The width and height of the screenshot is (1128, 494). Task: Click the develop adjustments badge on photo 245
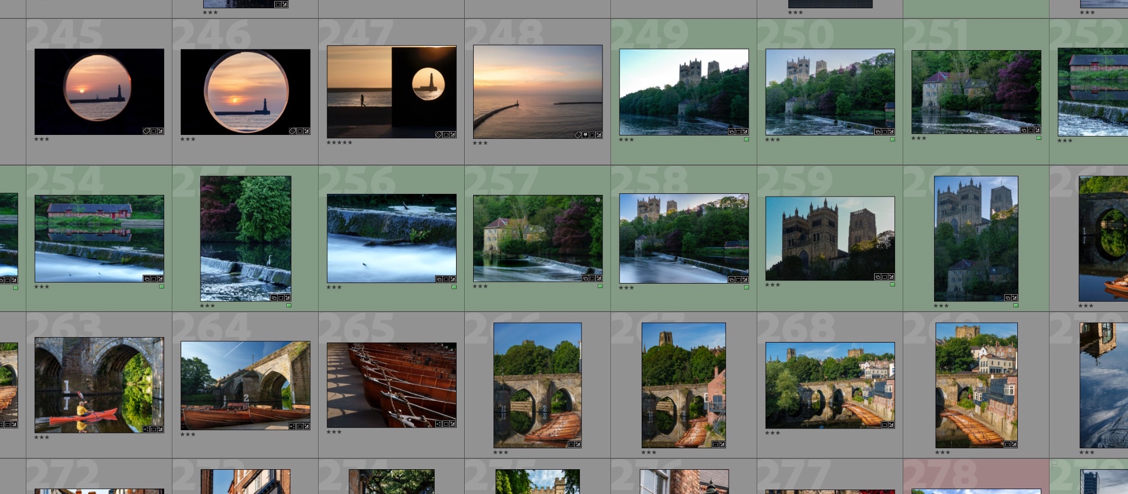coord(160,131)
